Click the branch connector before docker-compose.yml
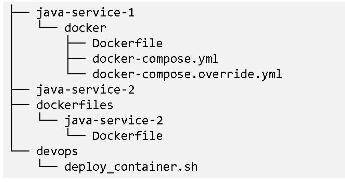 click(x=76, y=59)
